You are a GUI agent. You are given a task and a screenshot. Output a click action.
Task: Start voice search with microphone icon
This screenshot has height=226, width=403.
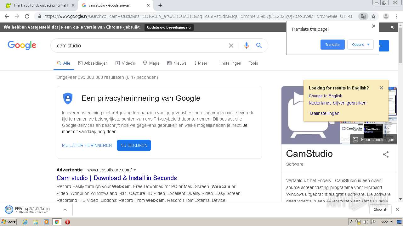(247, 46)
